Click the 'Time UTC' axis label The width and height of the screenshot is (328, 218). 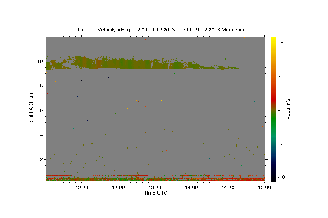tap(156, 193)
